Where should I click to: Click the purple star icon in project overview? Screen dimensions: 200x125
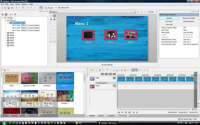(6, 14)
